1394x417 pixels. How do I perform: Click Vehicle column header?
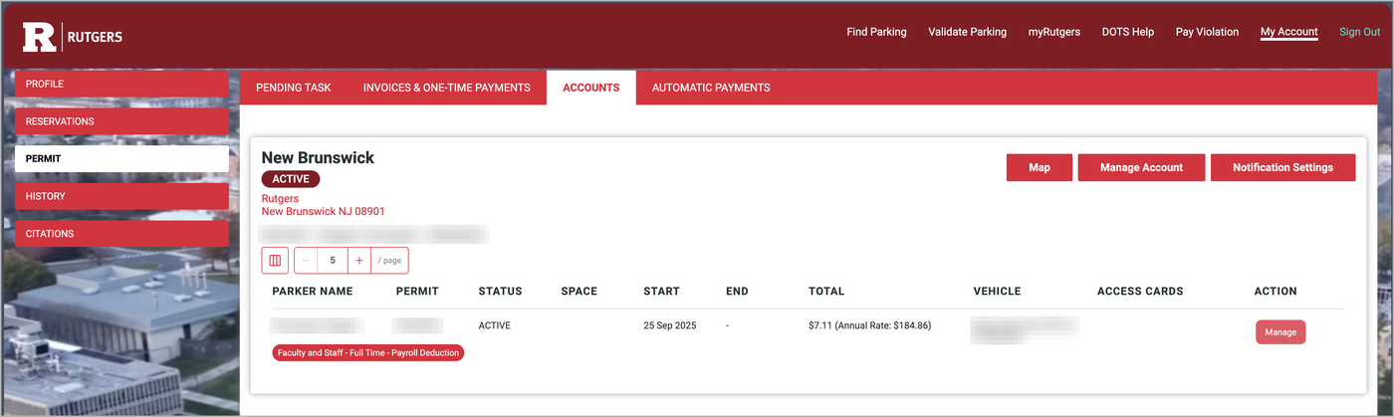(x=997, y=292)
